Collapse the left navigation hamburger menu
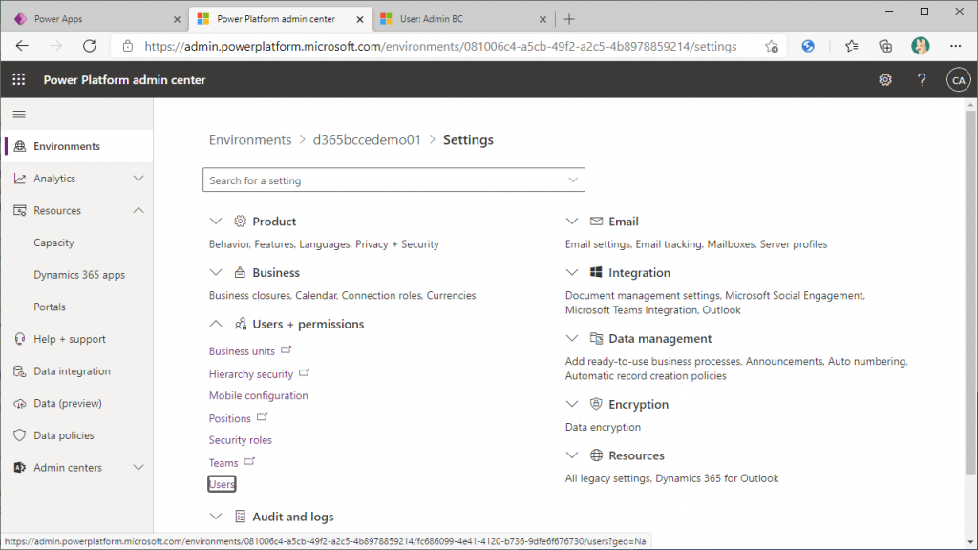The height and width of the screenshot is (550, 978). (19, 115)
